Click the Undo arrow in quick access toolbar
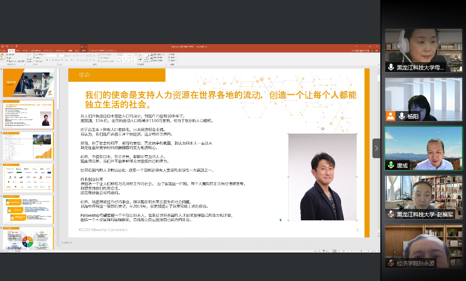Viewport: 466px width, 281px height. point(6,47)
